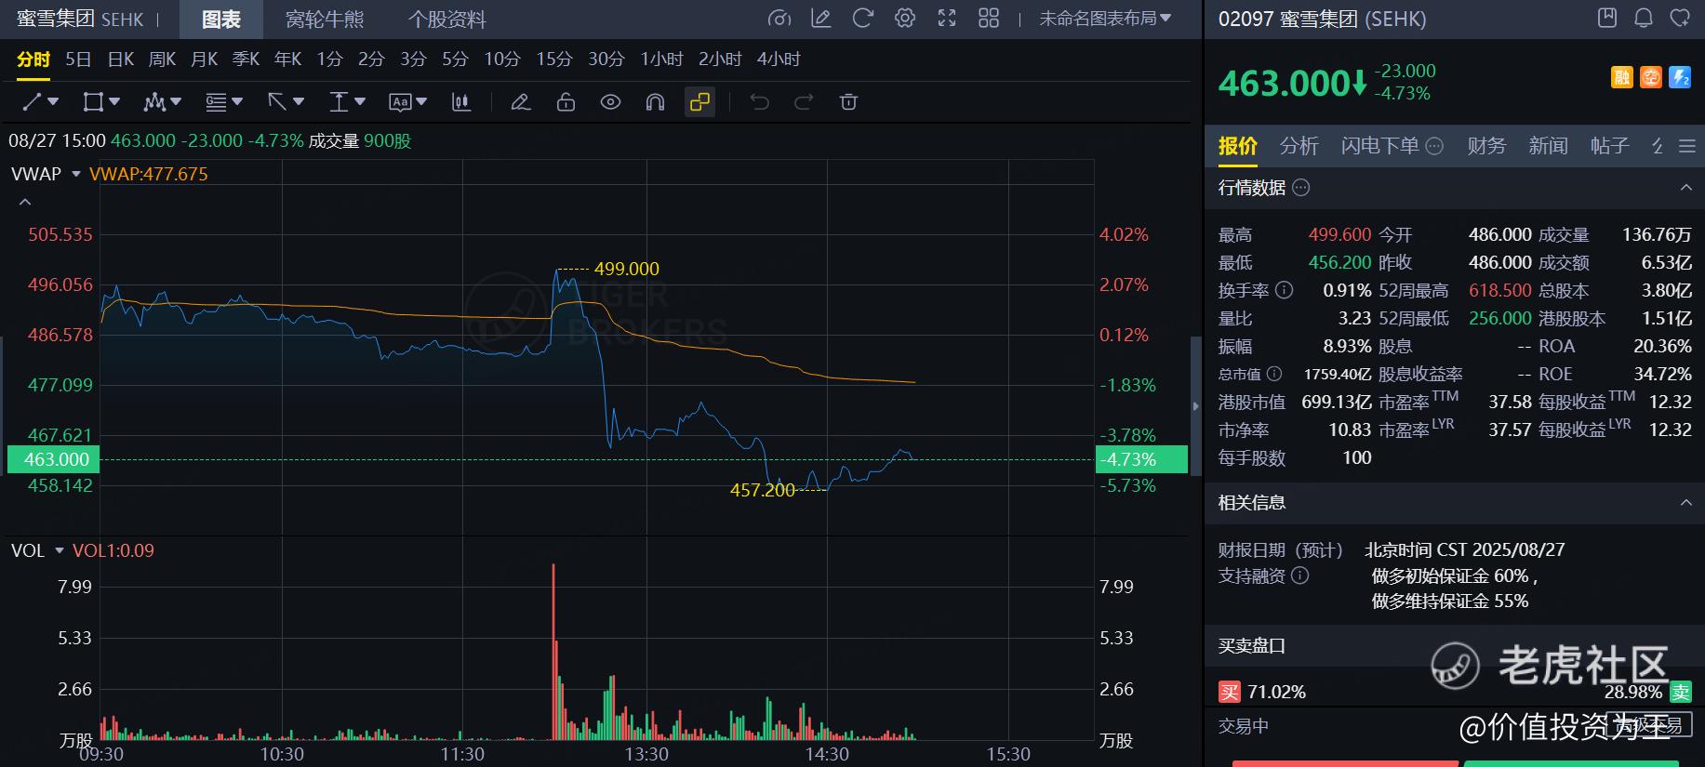Collapse the side panel with divider arrow
Image resolution: width=1705 pixels, height=767 pixels.
1196,405
